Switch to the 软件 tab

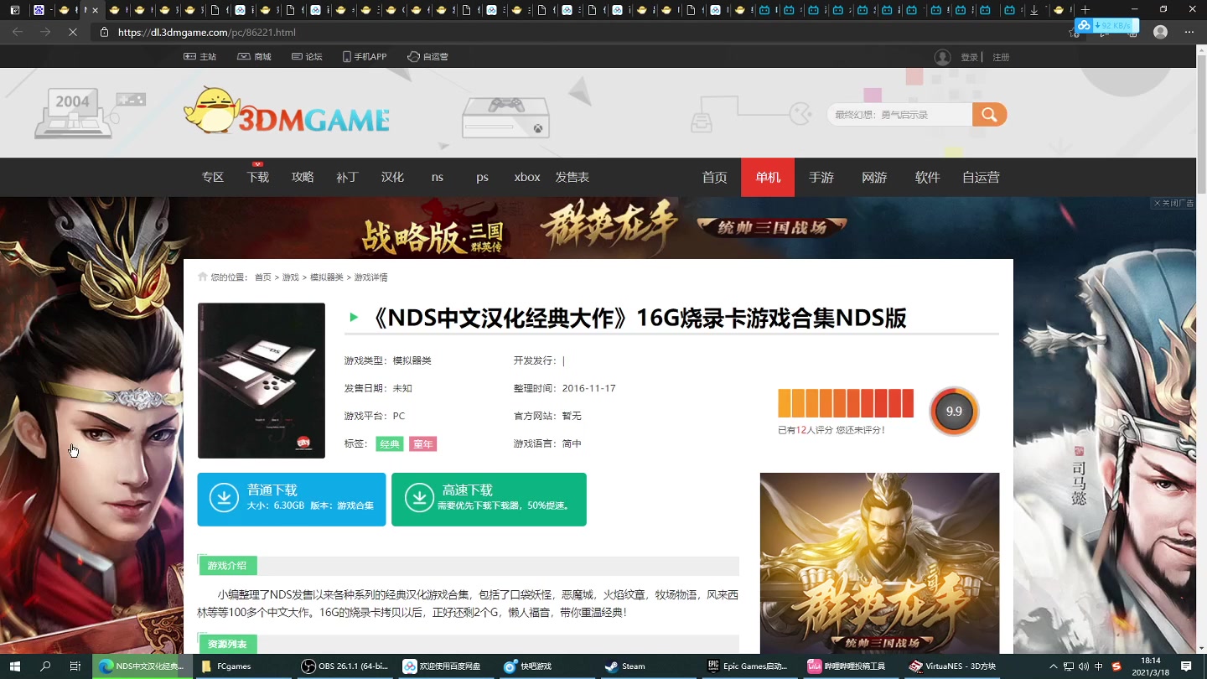[x=927, y=177]
